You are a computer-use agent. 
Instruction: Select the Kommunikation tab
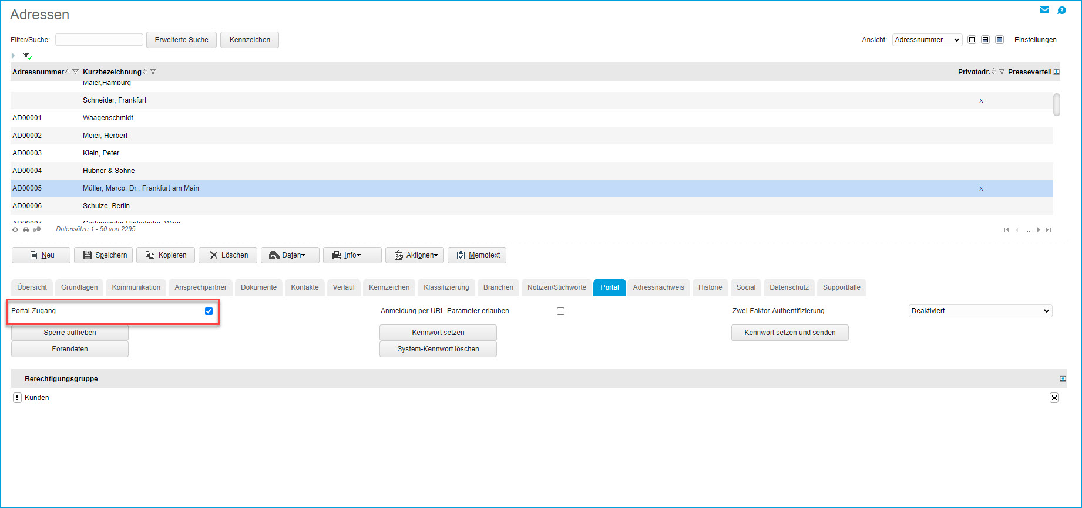(136, 287)
